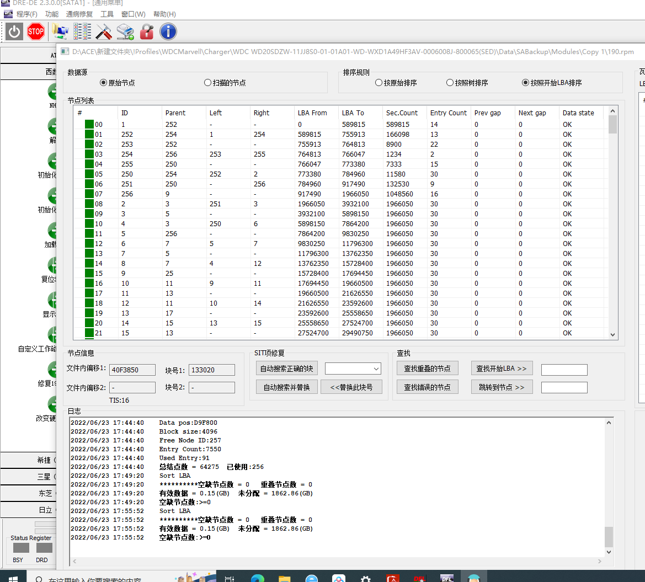Click the input box beside 跳转到节点
Screen dimensions: 645x582
tap(564, 387)
